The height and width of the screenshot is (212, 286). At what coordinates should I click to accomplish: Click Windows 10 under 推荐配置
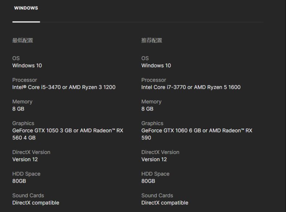coord(156,65)
